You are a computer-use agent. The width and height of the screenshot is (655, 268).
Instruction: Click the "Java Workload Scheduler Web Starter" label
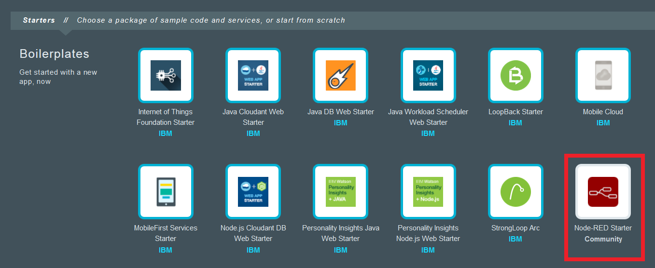coord(428,117)
